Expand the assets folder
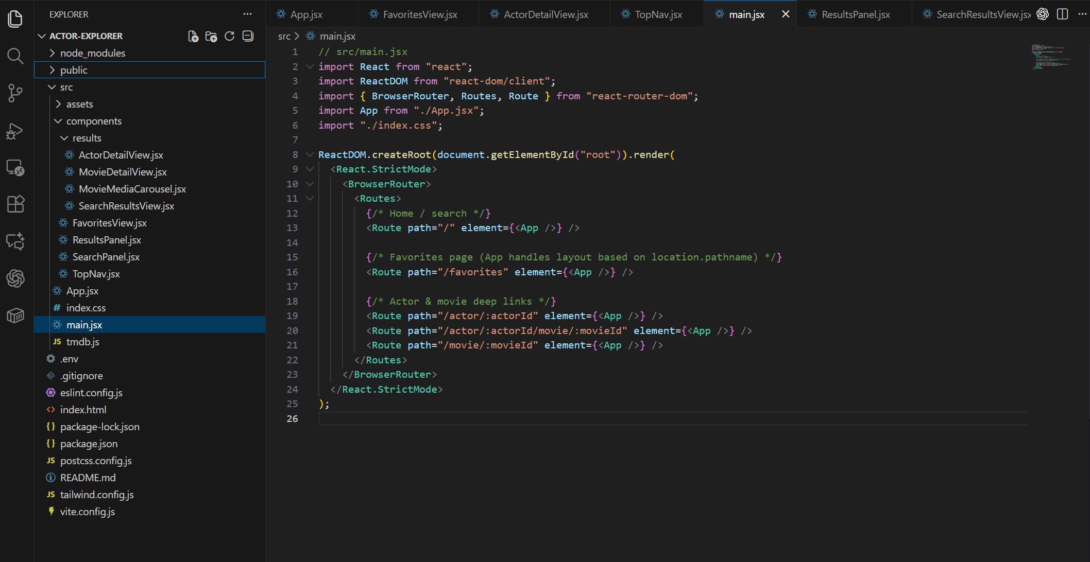Screen dimensions: 1090x562 [149, 104]
